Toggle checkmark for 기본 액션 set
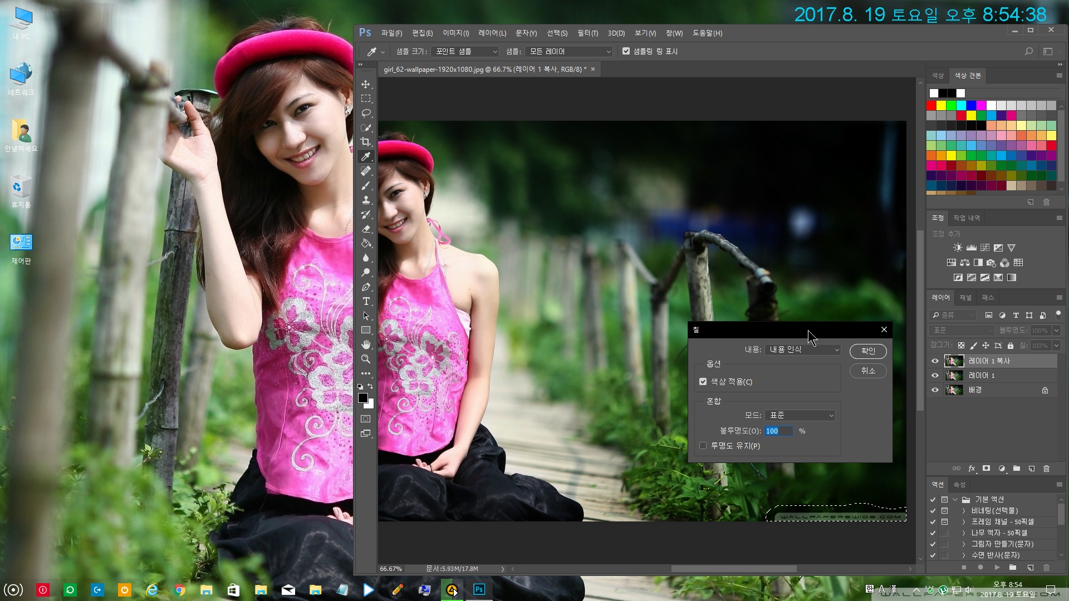1069x601 pixels. pos(933,500)
